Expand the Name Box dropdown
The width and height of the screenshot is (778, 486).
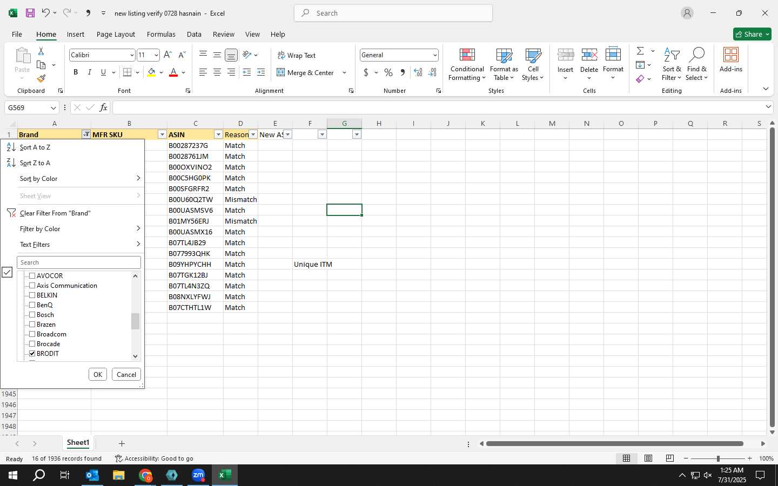(53, 107)
